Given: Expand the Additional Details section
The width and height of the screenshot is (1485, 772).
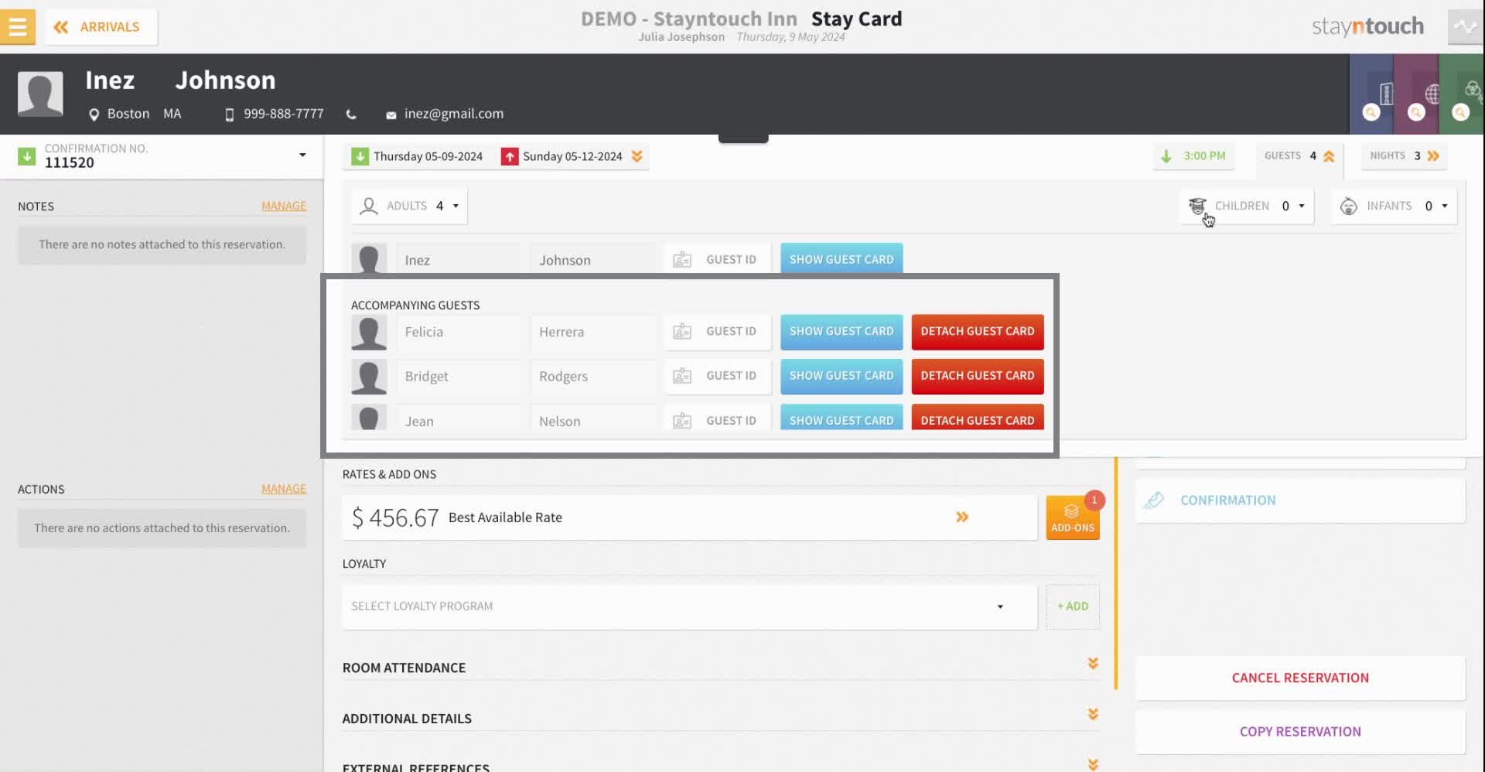Looking at the screenshot, I should 1093,714.
